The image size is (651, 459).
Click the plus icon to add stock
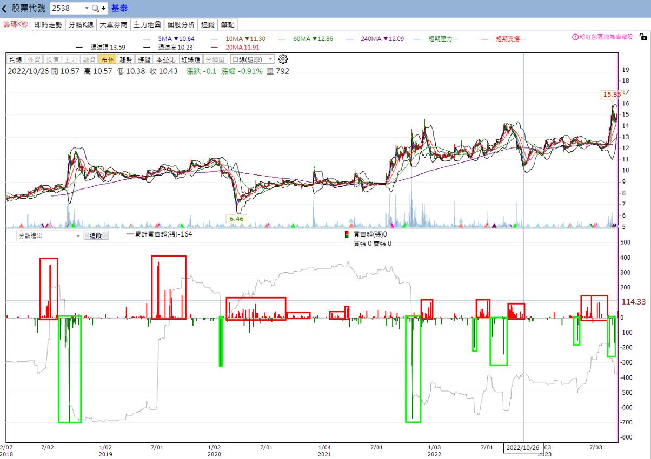click(x=103, y=9)
